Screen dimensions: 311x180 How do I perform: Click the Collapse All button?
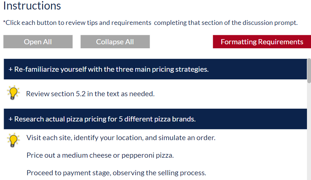(x=115, y=42)
